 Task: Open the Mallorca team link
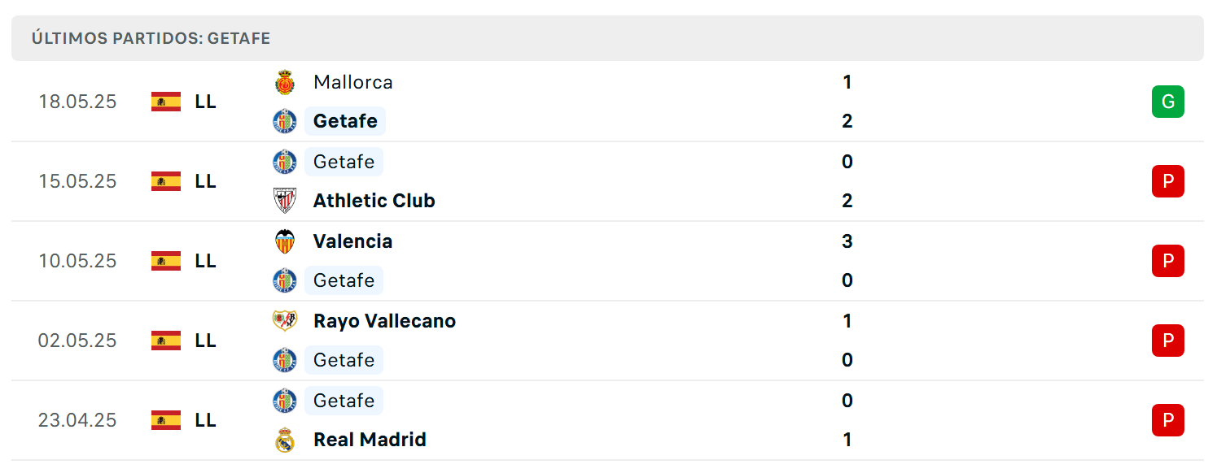(352, 82)
